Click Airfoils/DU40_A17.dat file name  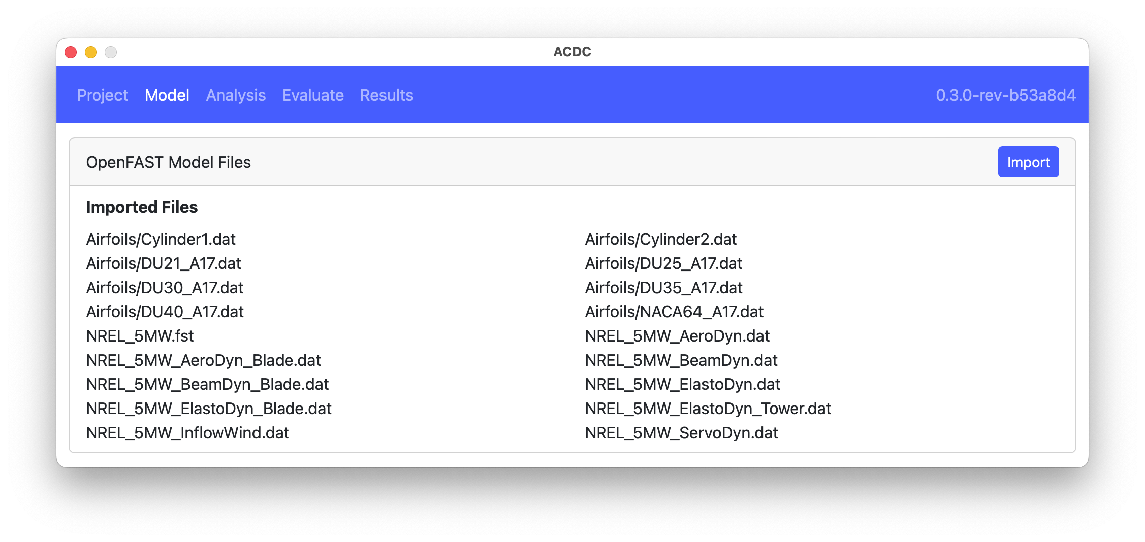tap(165, 311)
